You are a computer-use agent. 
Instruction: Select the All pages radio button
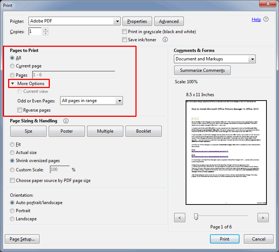point(12,58)
